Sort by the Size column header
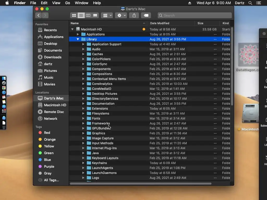Image resolution: width=267 pixels, height=200 pixels. [207, 23]
